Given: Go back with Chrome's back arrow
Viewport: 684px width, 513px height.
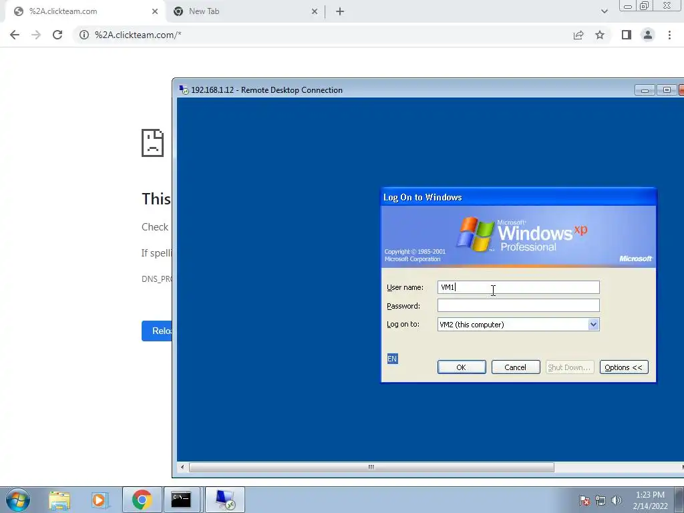Looking at the screenshot, I should 15,35.
